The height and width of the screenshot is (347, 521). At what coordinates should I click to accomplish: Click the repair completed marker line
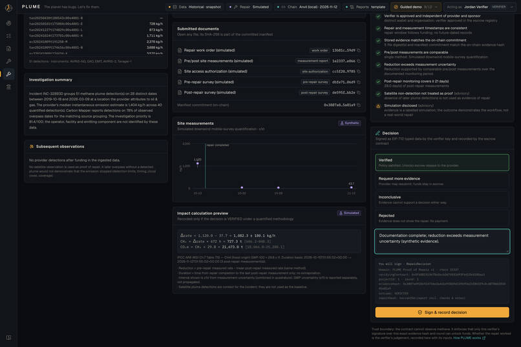(206, 166)
